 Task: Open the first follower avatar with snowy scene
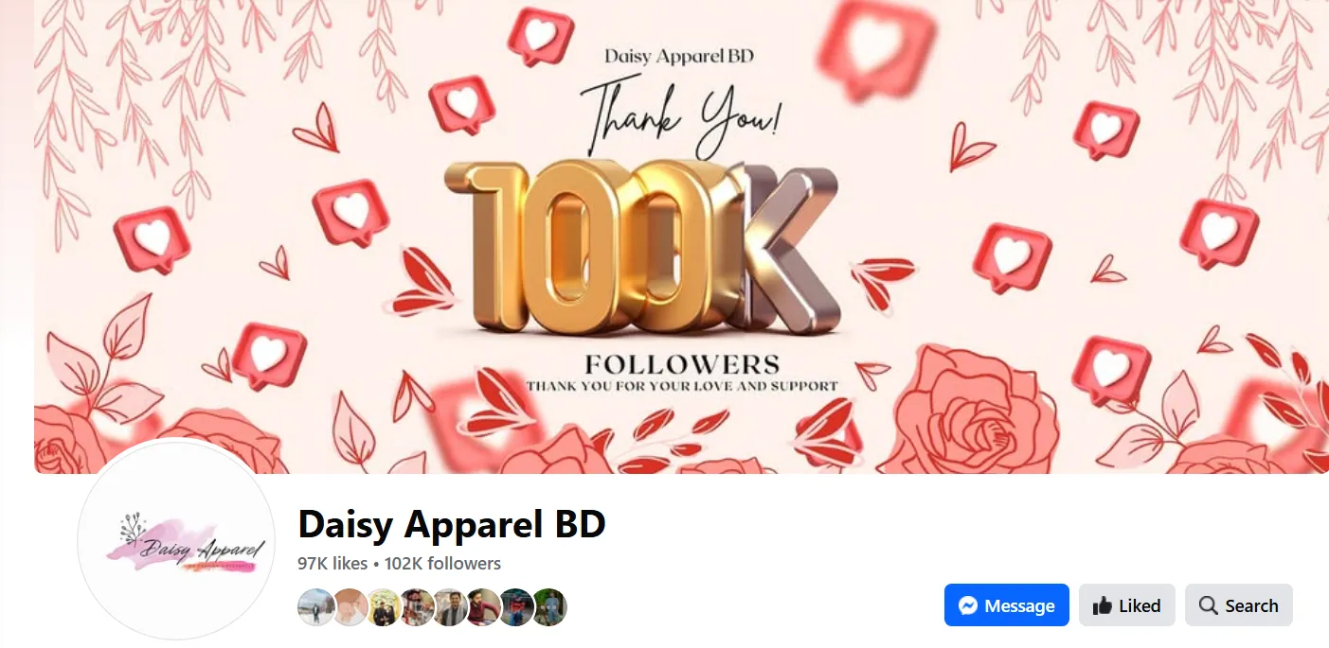tap(315, 607)
